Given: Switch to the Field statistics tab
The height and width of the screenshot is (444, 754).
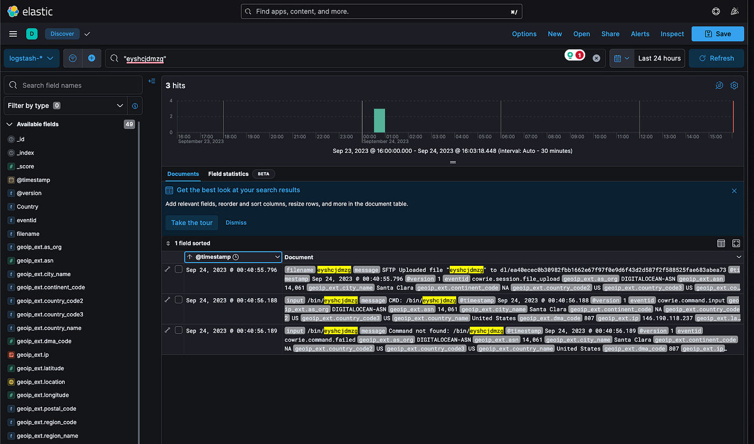Looking at the screenshot, I should [x=228, y=174].
